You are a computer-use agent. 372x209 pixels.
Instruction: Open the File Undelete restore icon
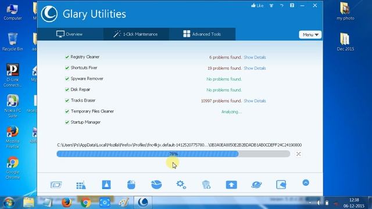(281, 185)
